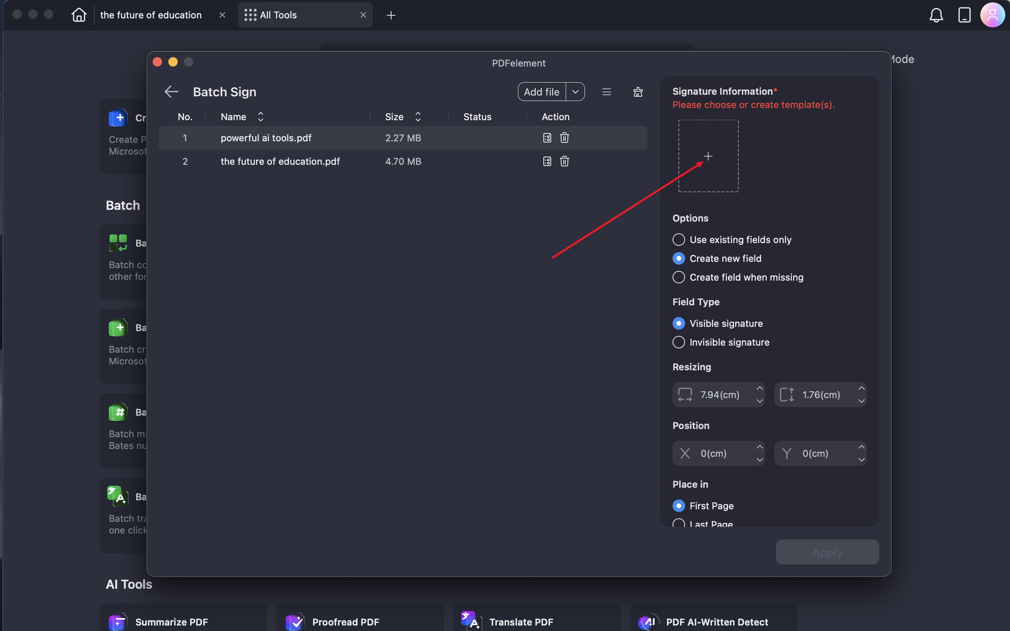Click the file size 4.70 MB
Screen dimensions: 1010x631
[403, 161]
